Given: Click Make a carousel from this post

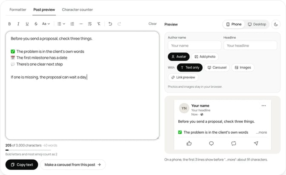Looking at the screenshot, I should [73, 165].
